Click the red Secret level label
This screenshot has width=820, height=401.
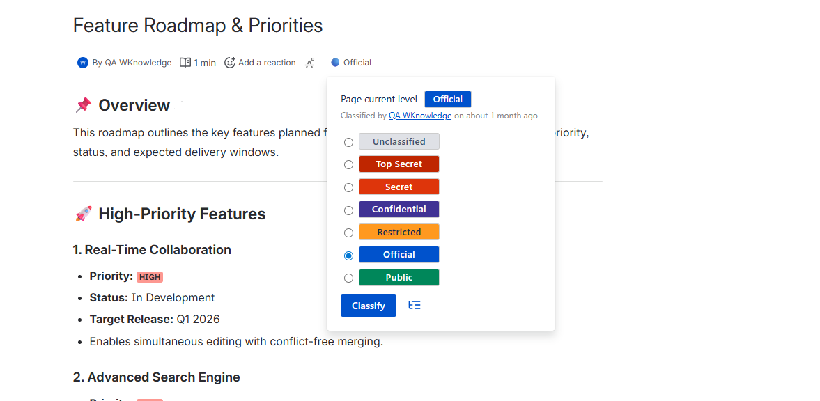coord(399,187)
